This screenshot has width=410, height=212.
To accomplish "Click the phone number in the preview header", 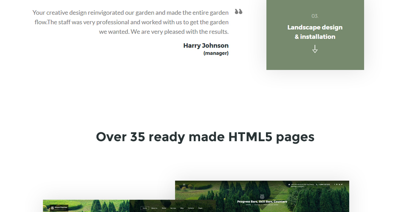I will point(324,184).
